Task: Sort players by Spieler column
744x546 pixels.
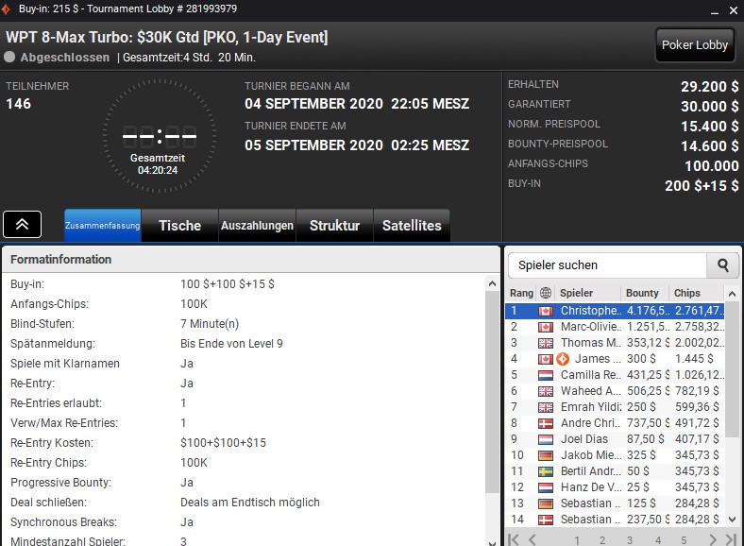Action: (587, 293)
